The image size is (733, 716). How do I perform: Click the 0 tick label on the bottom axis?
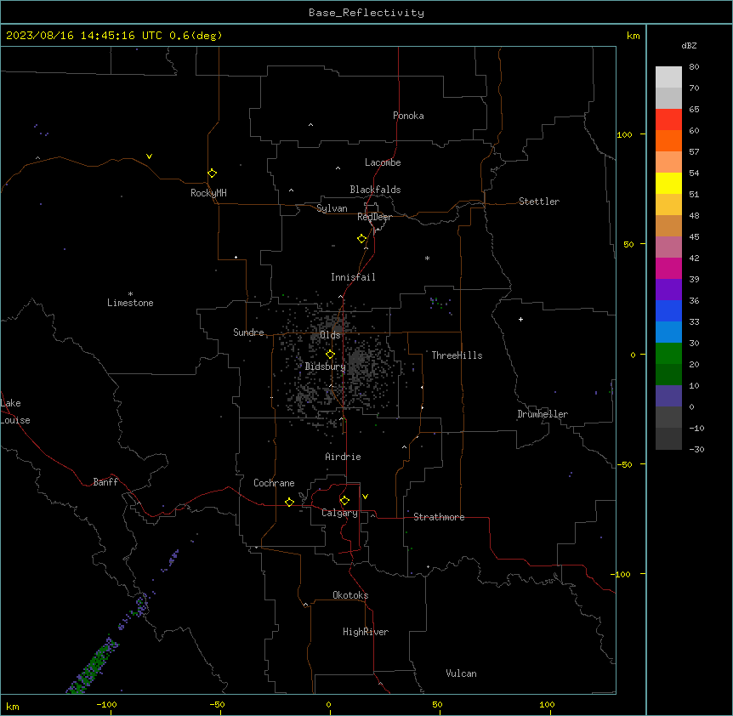[x=328, y=705]
